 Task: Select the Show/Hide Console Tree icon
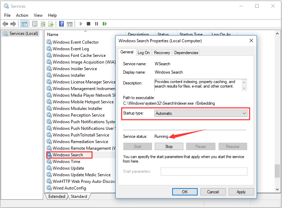point(24,24)
